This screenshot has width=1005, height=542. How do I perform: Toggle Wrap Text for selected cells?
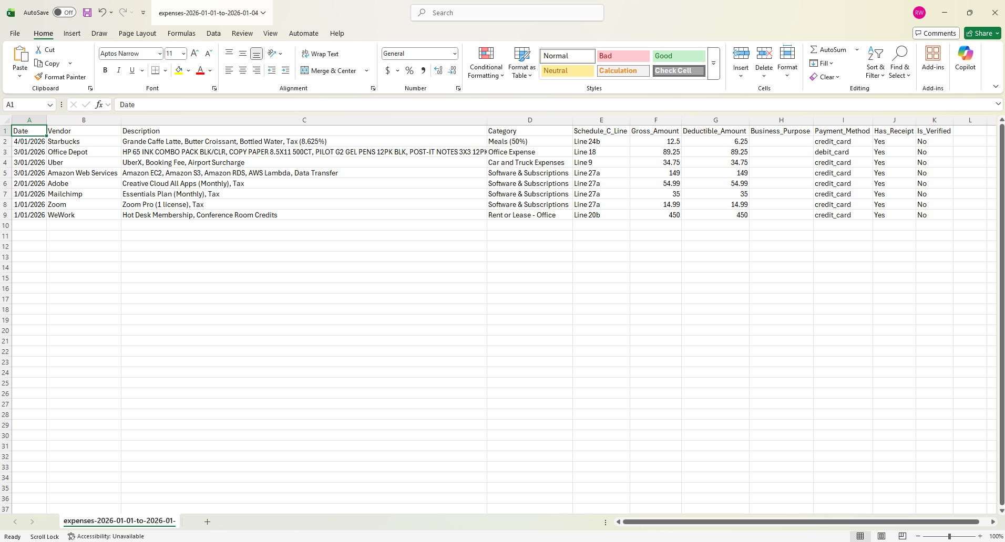320,54
